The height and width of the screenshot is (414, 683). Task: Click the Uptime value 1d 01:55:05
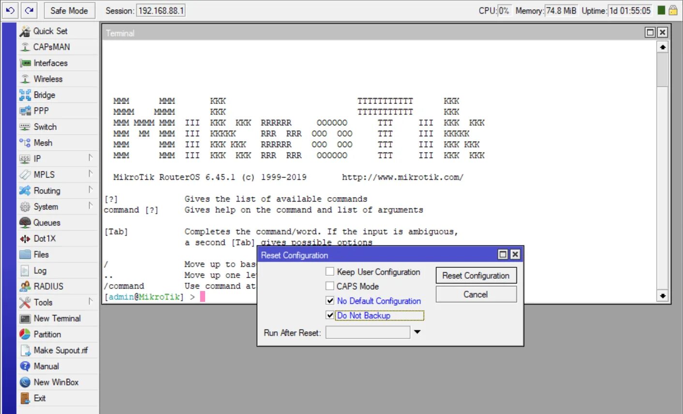[630, 11]
